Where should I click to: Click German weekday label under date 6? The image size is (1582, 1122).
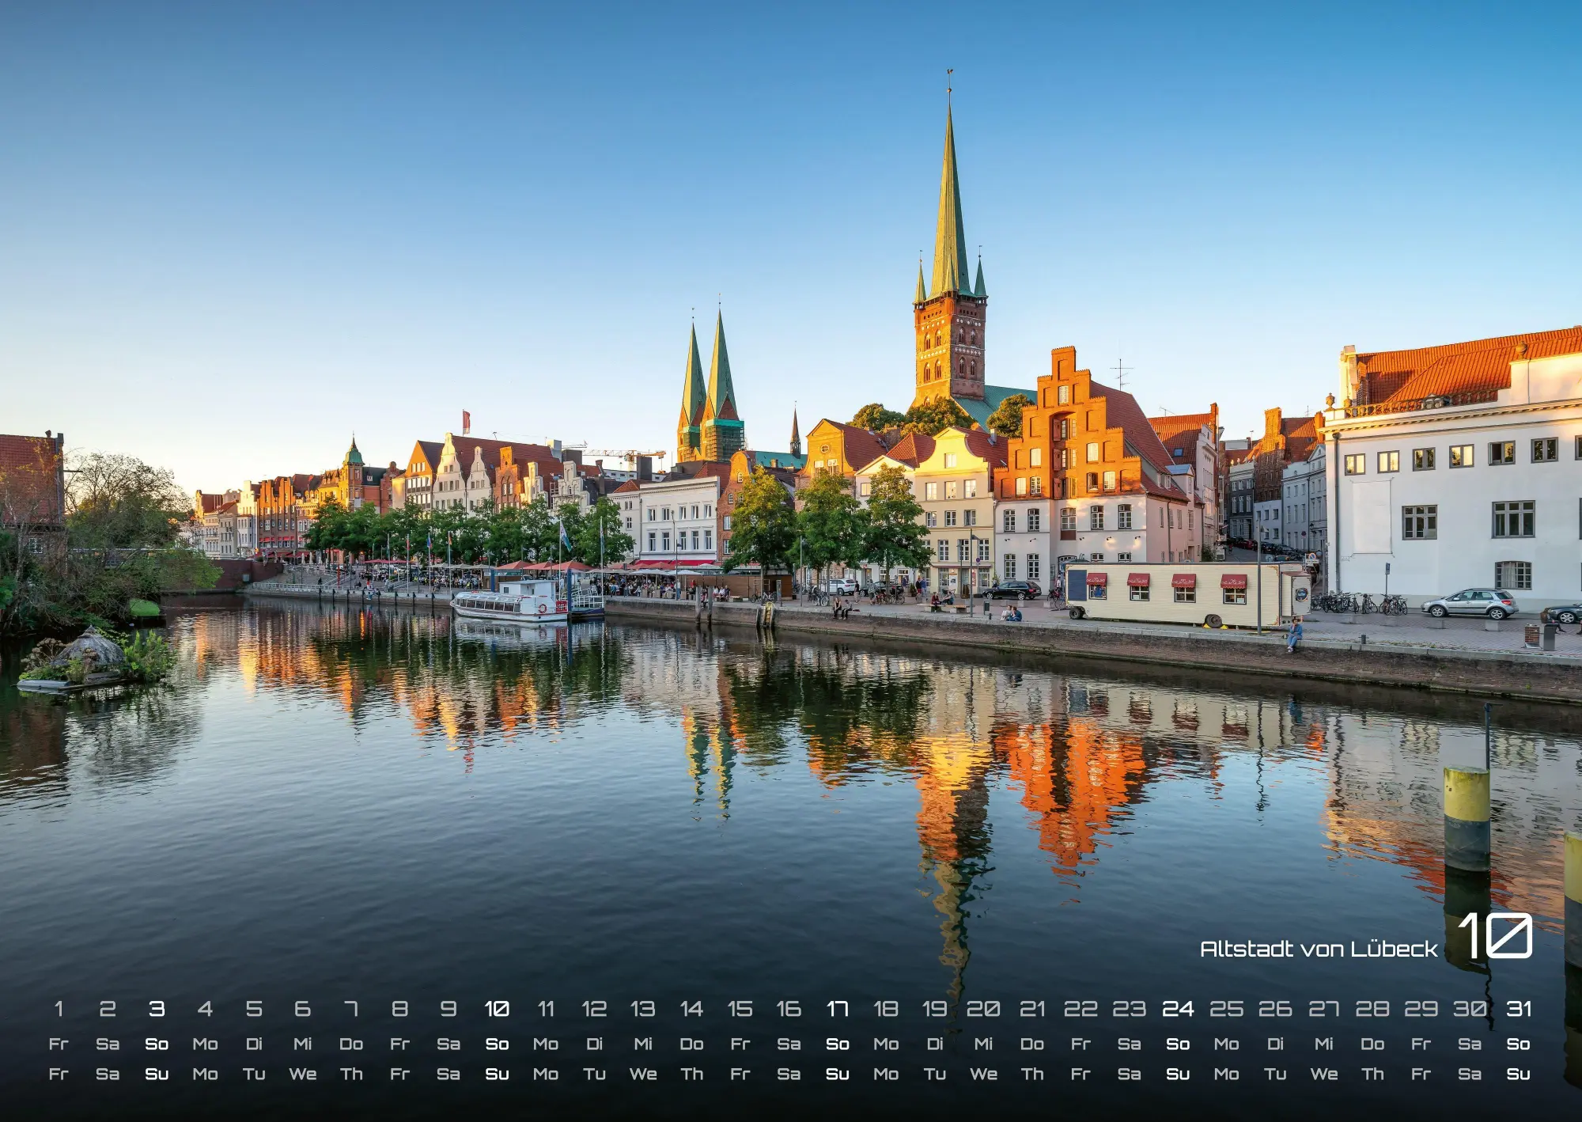tap(302, 1044)
